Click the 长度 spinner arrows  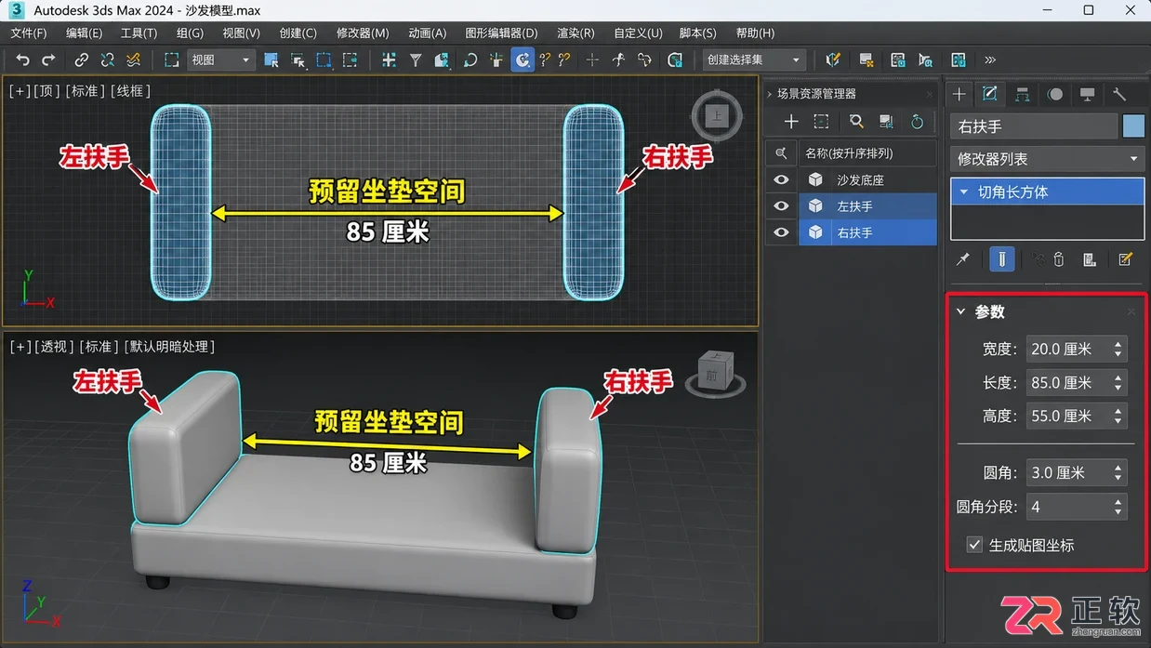1118,382
